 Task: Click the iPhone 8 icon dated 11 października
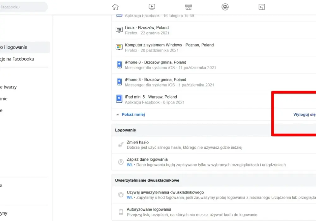coord(119,65)
